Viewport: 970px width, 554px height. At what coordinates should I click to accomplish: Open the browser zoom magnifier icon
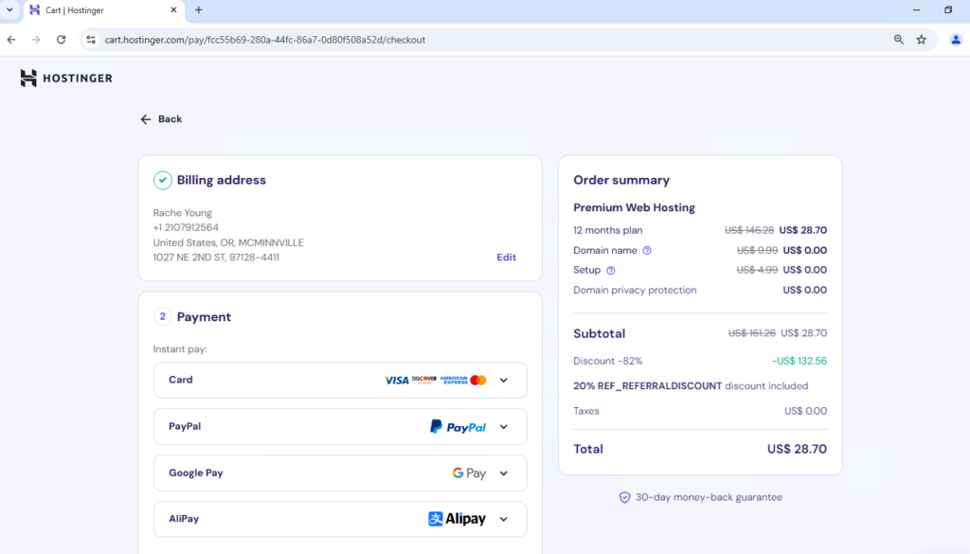coord(898,40)
